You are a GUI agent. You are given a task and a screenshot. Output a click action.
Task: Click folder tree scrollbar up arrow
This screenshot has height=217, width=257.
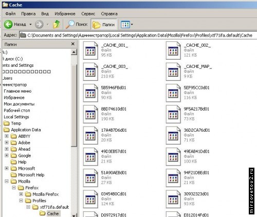74,52
